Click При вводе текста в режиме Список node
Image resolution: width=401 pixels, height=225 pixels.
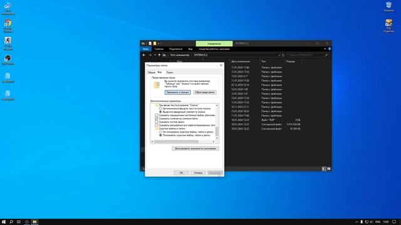pyautogui.click(x=179, y=105)
